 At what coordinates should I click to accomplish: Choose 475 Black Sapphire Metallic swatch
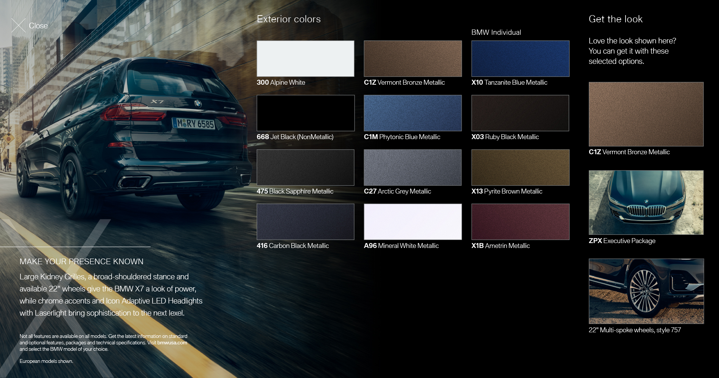point(305,167)
